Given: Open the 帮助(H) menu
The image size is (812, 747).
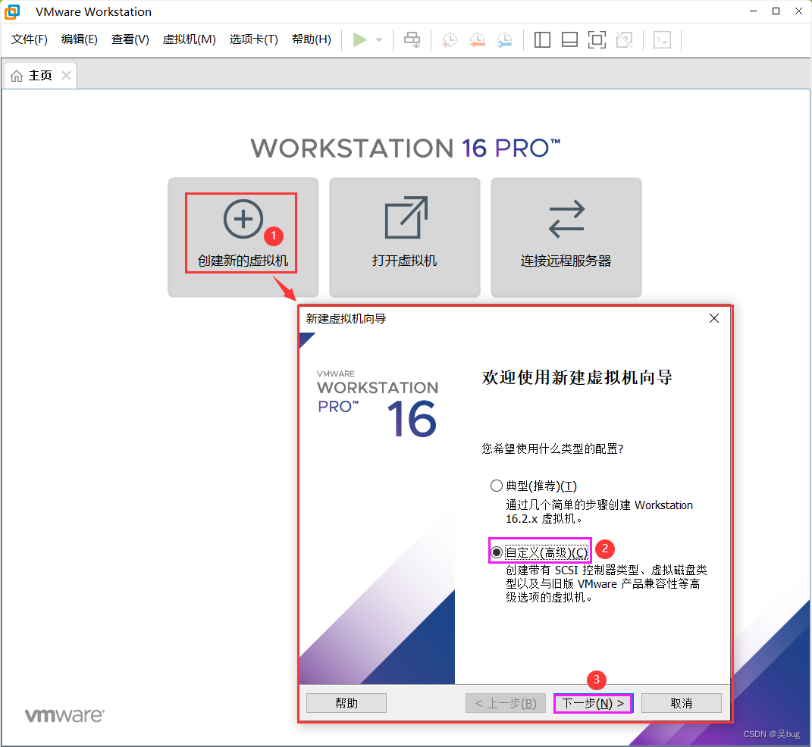Looking at the screenshot, I should click(312, 39).
